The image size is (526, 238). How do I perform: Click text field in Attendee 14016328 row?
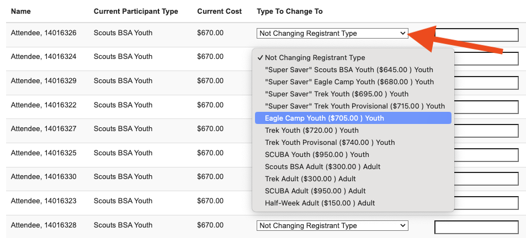point(476,228)
